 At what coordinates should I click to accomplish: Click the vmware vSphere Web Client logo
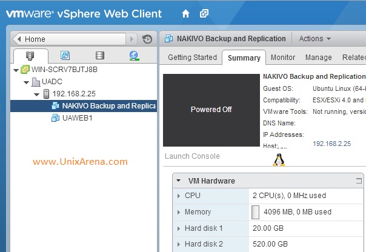click(x=84, y=13)
